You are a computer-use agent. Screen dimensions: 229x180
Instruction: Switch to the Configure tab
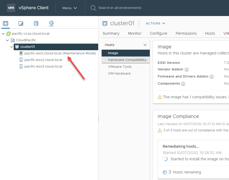coord(158,33)
